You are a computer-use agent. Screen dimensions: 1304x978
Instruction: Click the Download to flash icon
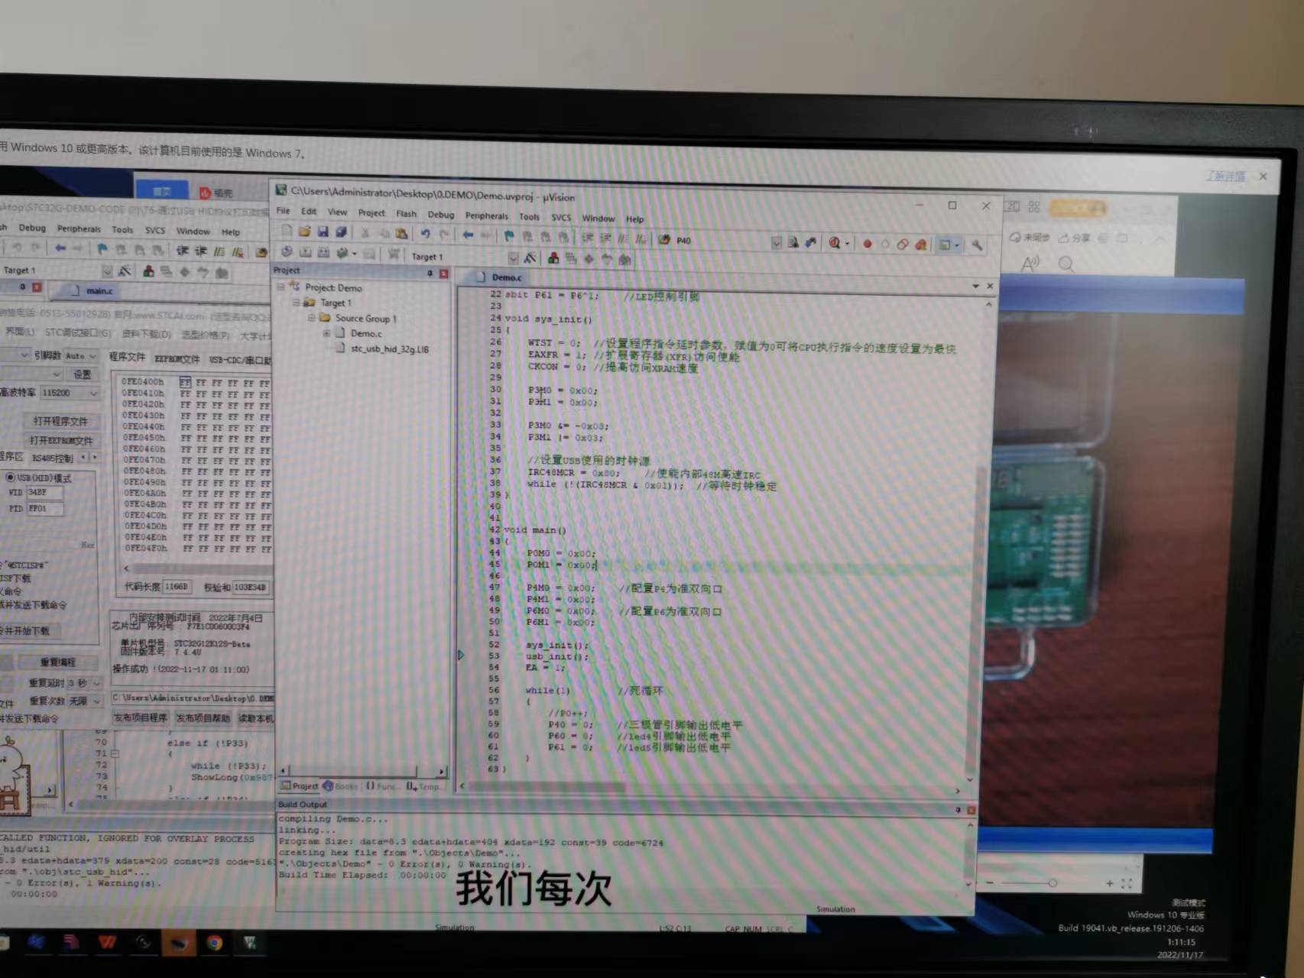[x=394, y=254]
